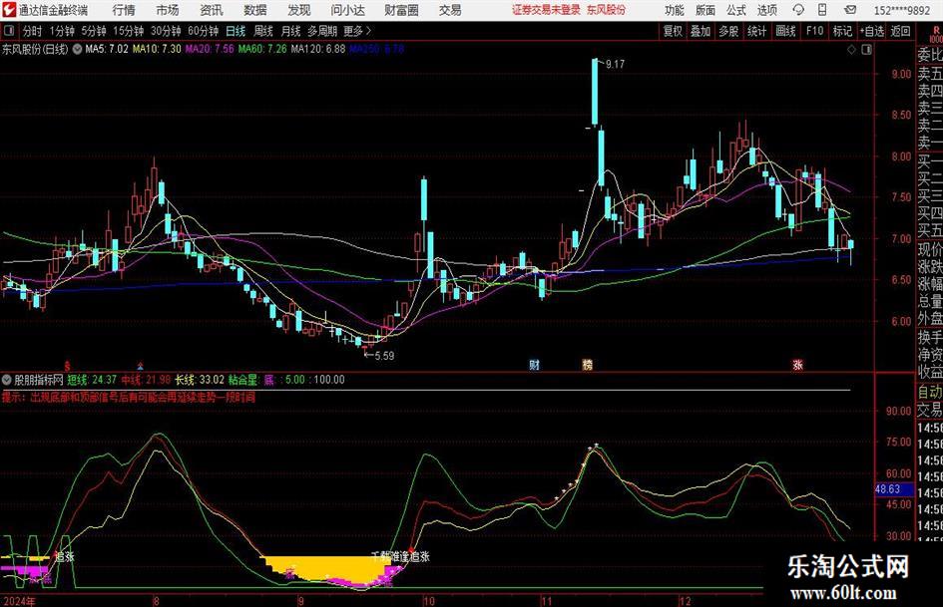Screen dimensions: 943x607
Task: Open the 市场 menu
Action: [168, 10]
